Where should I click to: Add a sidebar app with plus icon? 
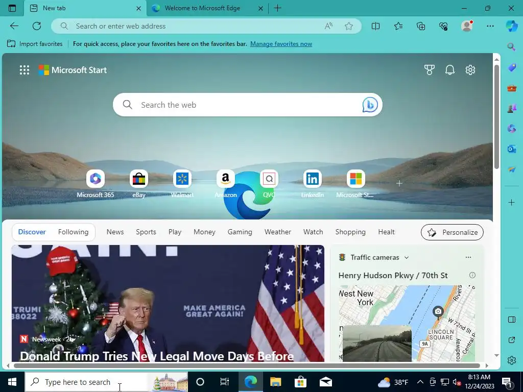(x=511, y=202)
